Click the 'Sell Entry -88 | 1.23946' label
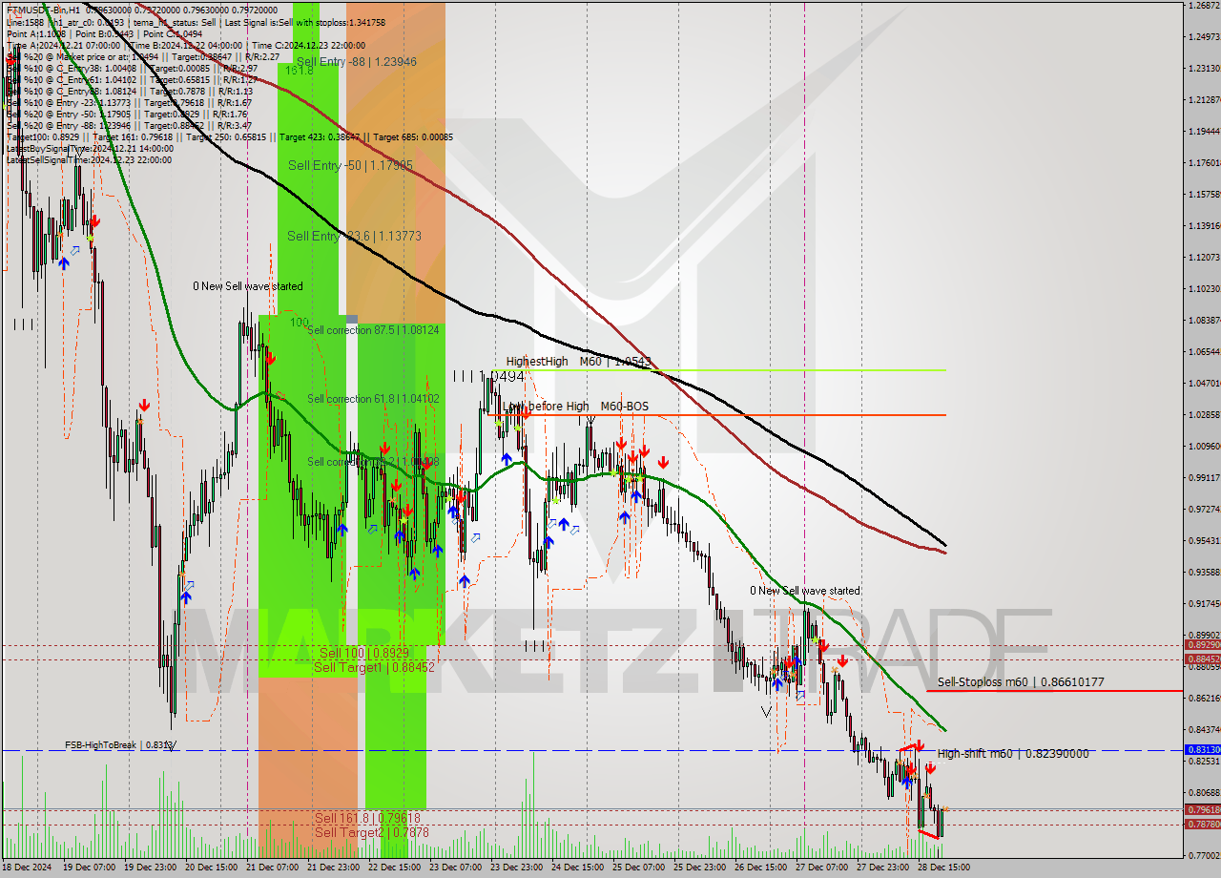This screenshot has height=878, width=1221. 357,62
